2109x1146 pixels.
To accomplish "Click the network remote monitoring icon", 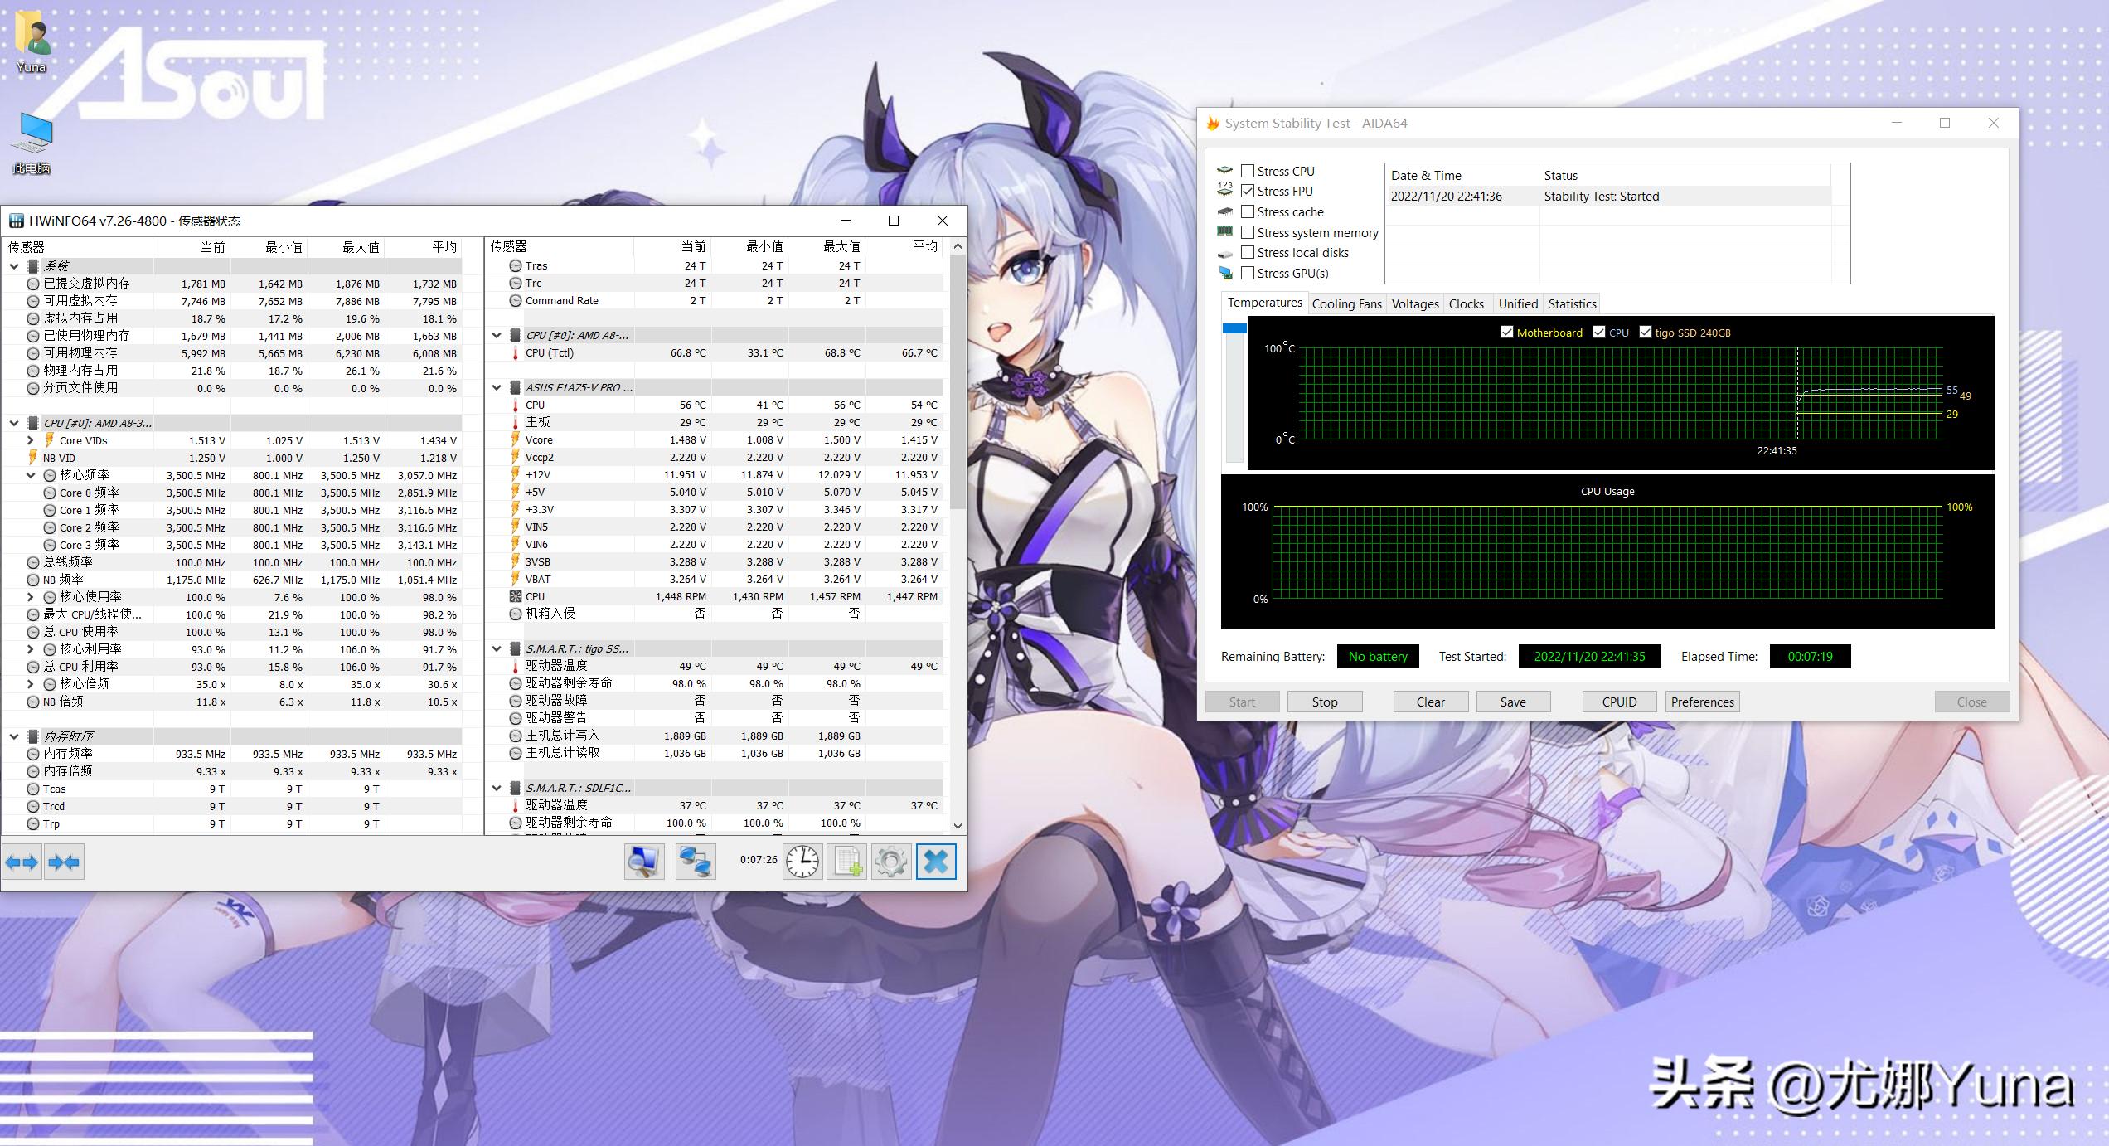I will tap(695, 862).
